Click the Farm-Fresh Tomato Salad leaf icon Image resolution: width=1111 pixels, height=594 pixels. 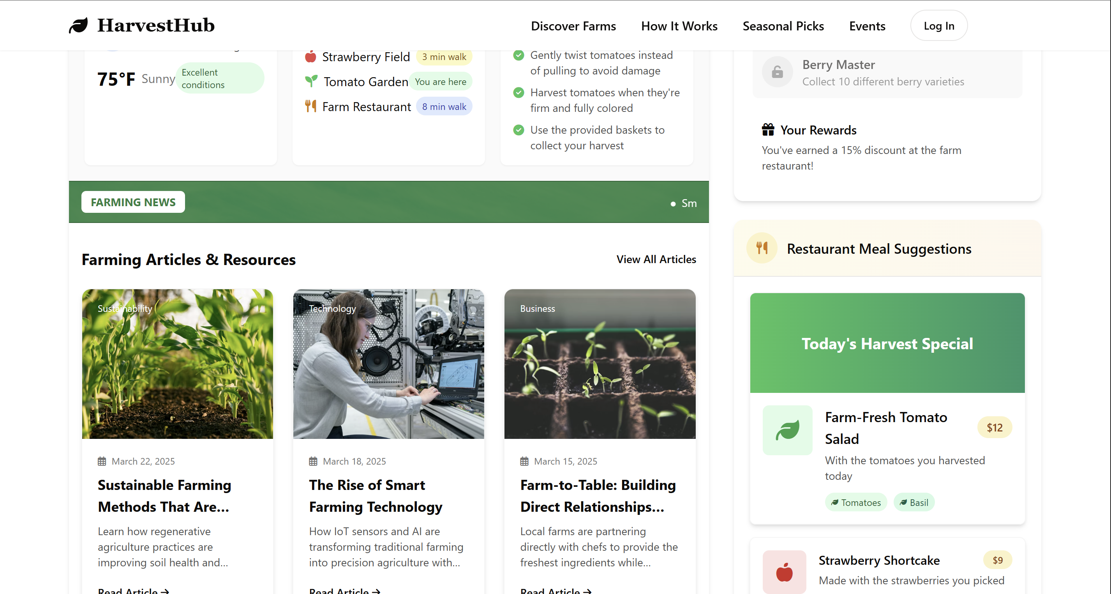pyautogui.click(x=787, y=430)
